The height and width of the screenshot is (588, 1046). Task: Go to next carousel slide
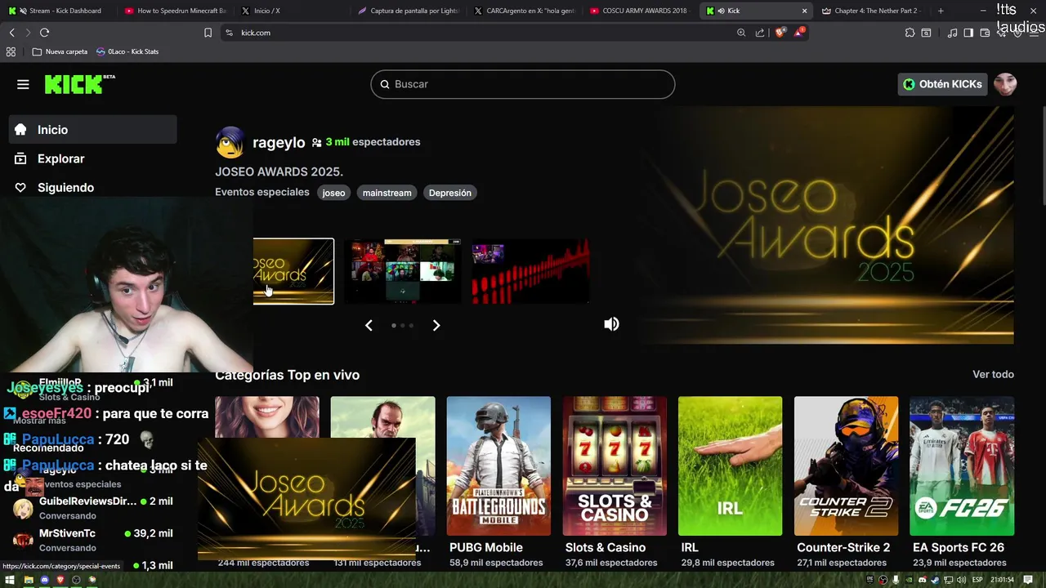[x=436, y=325]
